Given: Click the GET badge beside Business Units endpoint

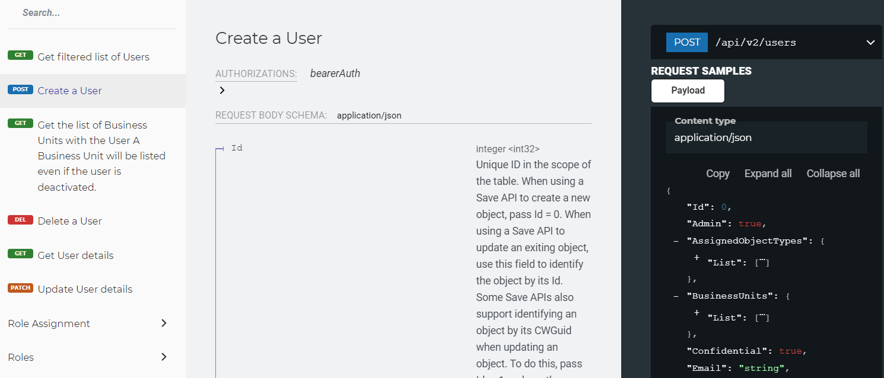Looking at the screenshot, I should tap(21, 123).
